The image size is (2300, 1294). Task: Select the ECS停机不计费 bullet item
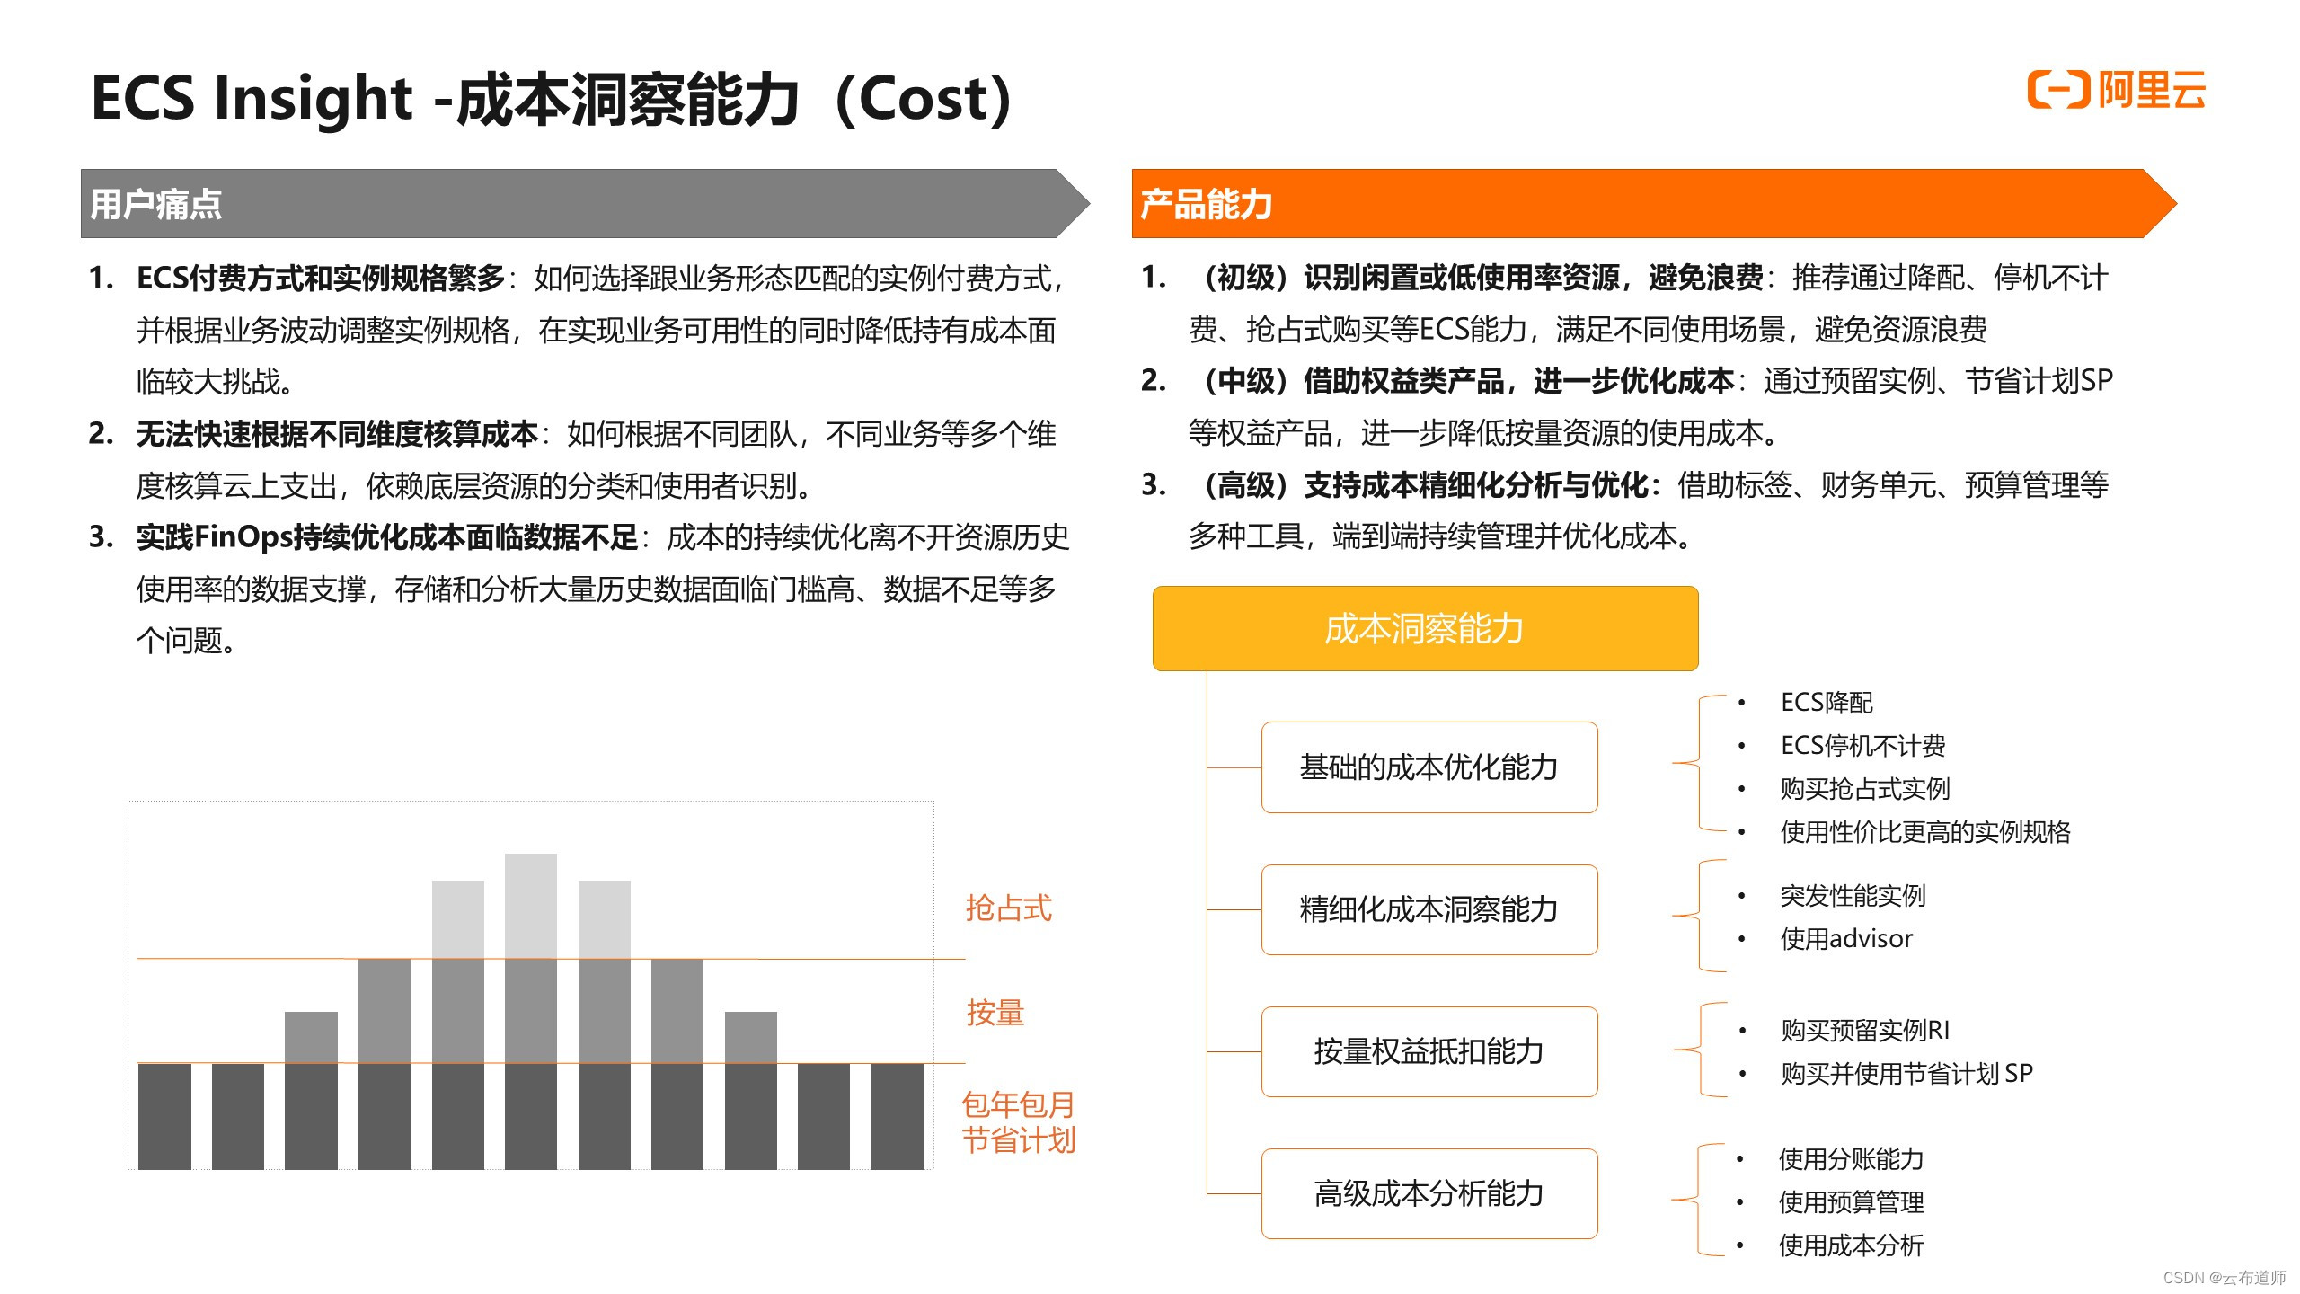point(1862,746)
